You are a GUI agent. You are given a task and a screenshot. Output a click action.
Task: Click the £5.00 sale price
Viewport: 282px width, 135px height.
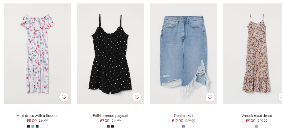click(x=32, y=121)
